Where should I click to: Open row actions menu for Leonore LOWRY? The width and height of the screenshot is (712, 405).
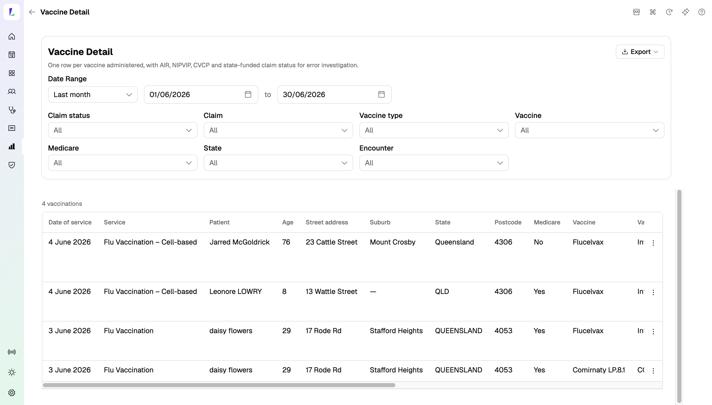coord(653,292)
